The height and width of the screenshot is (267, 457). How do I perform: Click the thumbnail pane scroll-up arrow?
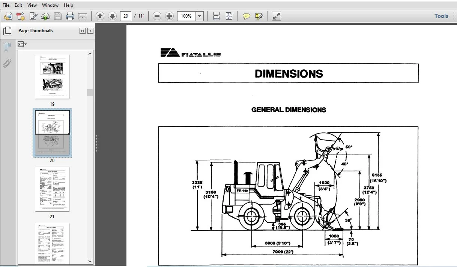90,54
